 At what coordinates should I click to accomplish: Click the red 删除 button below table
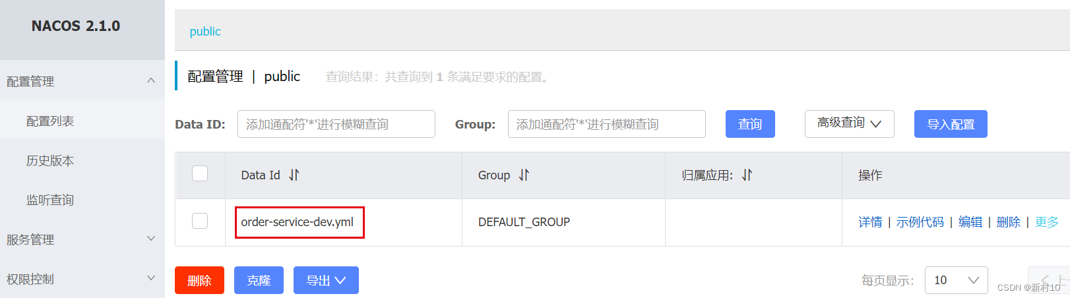click(199, 280)
